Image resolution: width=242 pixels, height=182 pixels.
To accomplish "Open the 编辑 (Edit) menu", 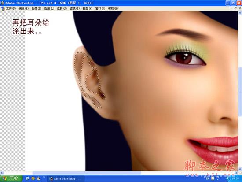I will pyautogui.click(x=24, y=8).
